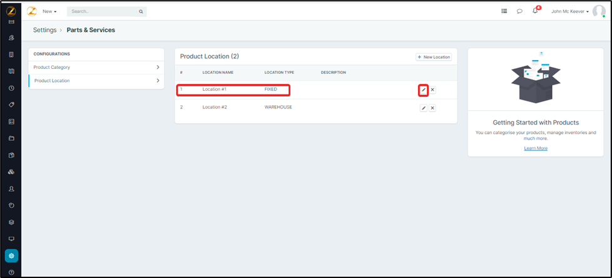Click into the Search field

[x=103, y=11]
